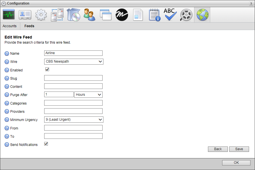
Task: Click the Content input field
Action: (x=73, y=86)
